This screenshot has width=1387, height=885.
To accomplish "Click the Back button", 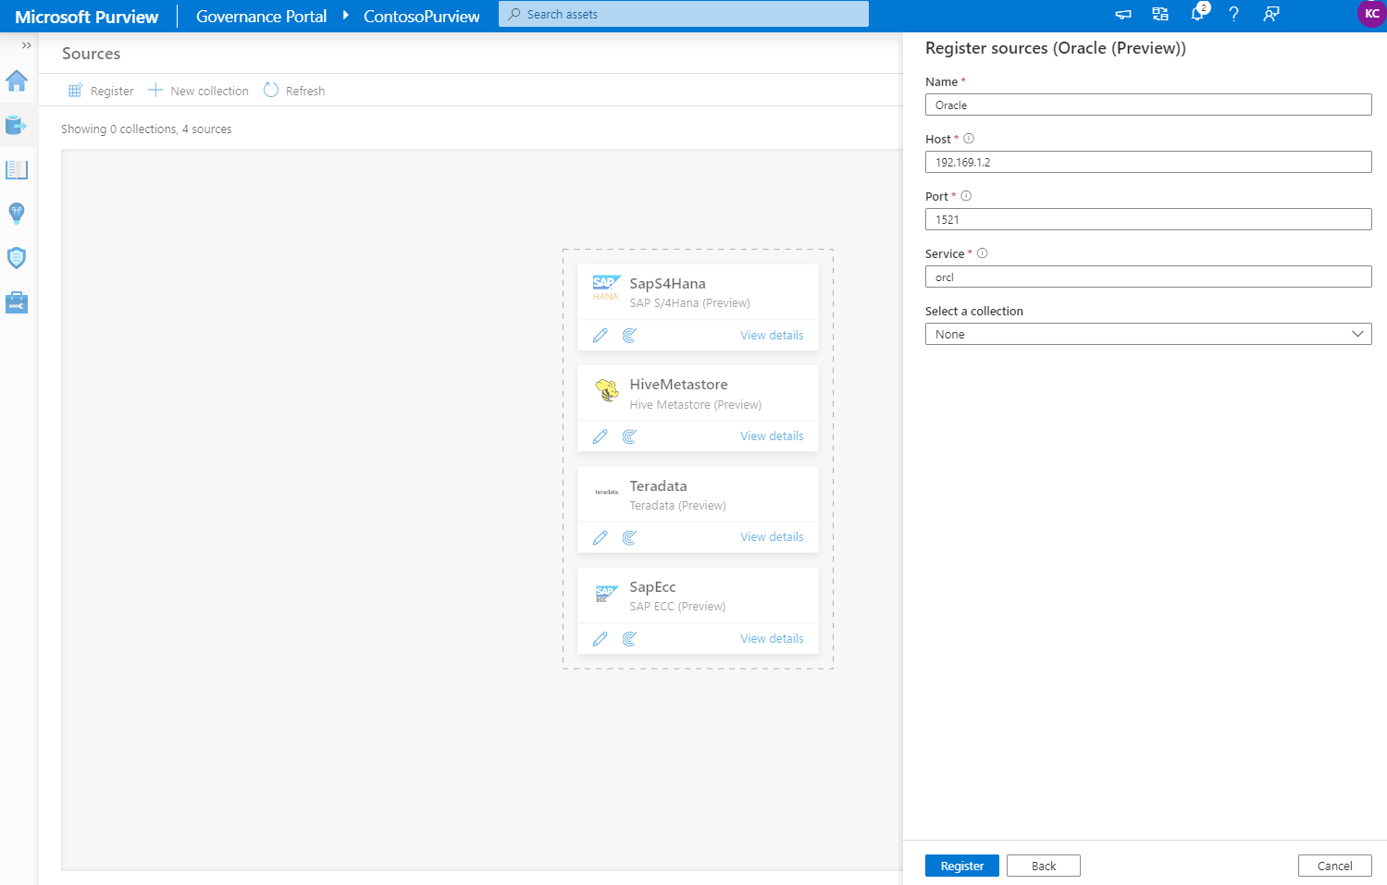I will (x=1044, y=866).
